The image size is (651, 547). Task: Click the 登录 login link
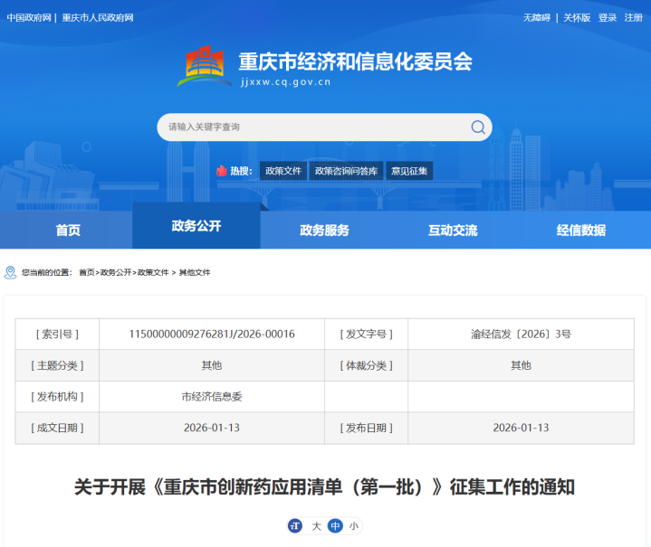[x=608, y=18]
